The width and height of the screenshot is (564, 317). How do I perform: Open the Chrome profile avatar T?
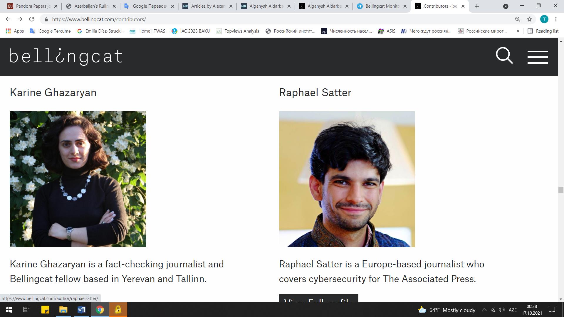pos(544,19)
